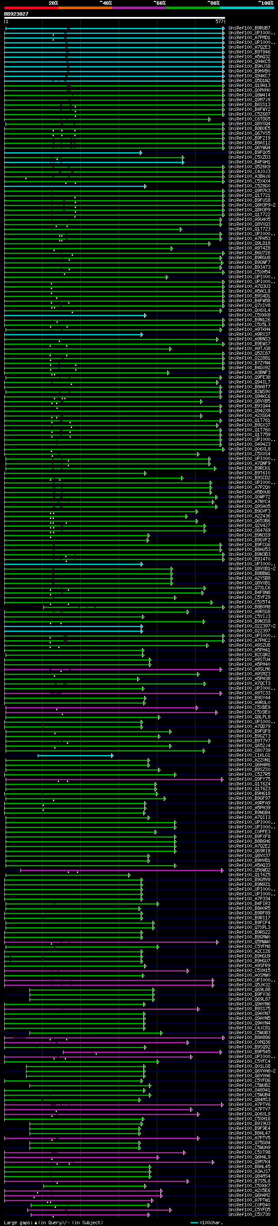278x1226 pixels.
Task: Click the purple ~60% identity legend segment
Action: (x=139, y=8)
